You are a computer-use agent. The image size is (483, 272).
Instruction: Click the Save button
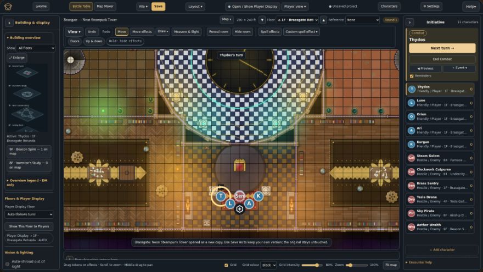pos(158,7)
